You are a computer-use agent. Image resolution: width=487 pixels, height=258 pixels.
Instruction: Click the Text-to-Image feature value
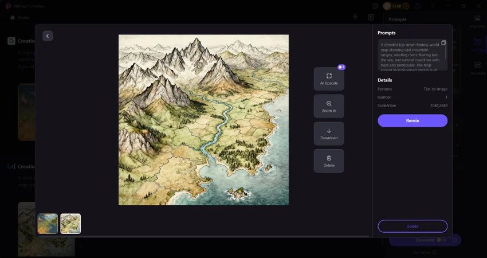[435, 89]
